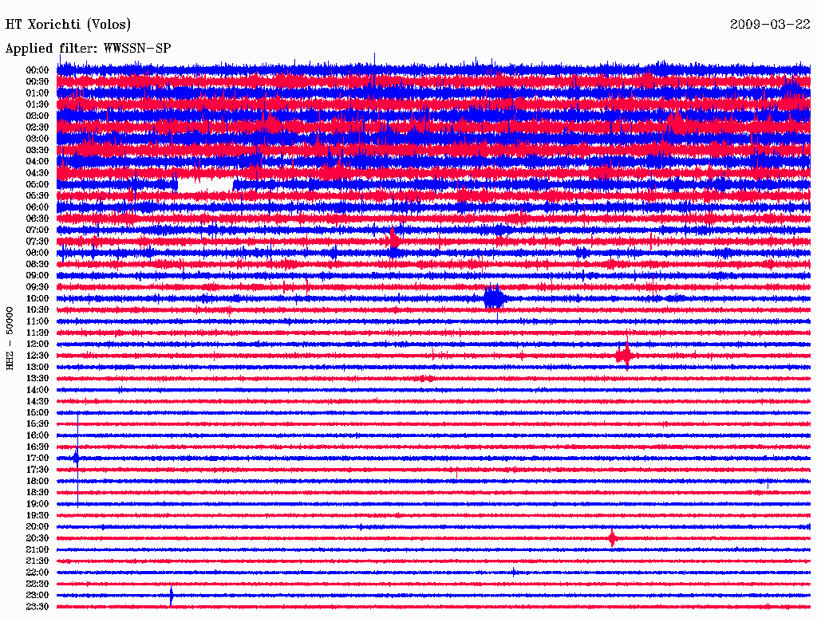Screen dimensions: 817x622
Task: Click the red event burst on the 07:30 trace
Action: pos(393,240)
